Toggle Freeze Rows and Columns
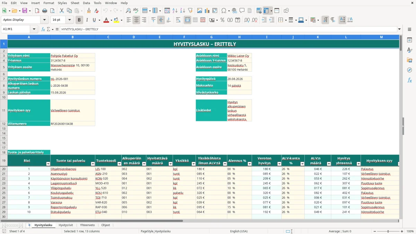The height and width of the screenshot is (234, 416). pyautogui.click(x=266, y=11)
